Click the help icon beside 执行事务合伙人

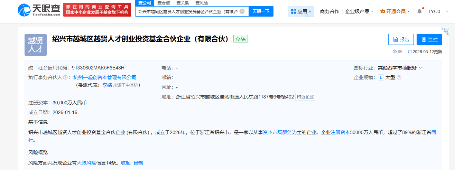click(x=65, y=77)
